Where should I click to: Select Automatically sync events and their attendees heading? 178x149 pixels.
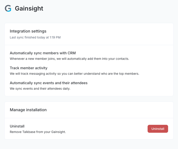point(49,83)
